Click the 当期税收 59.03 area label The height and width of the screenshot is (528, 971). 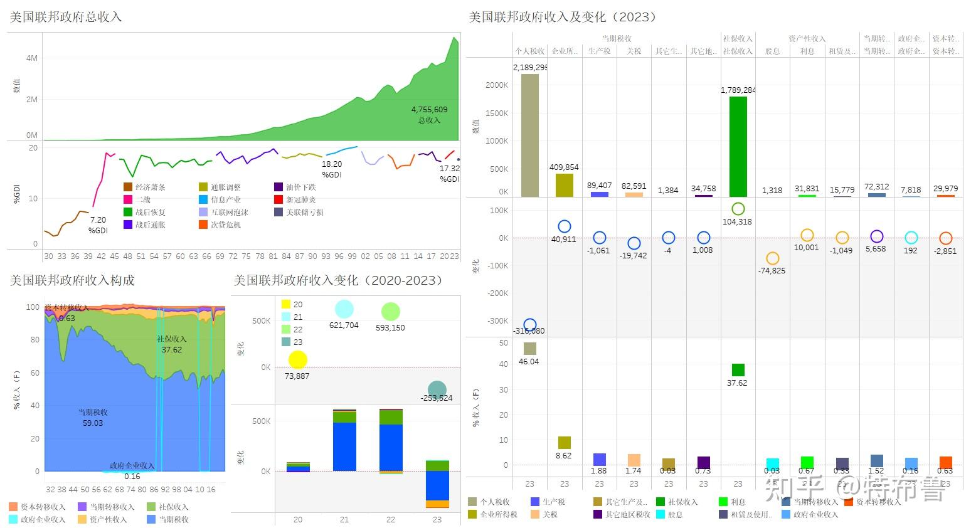coord(93,418)
